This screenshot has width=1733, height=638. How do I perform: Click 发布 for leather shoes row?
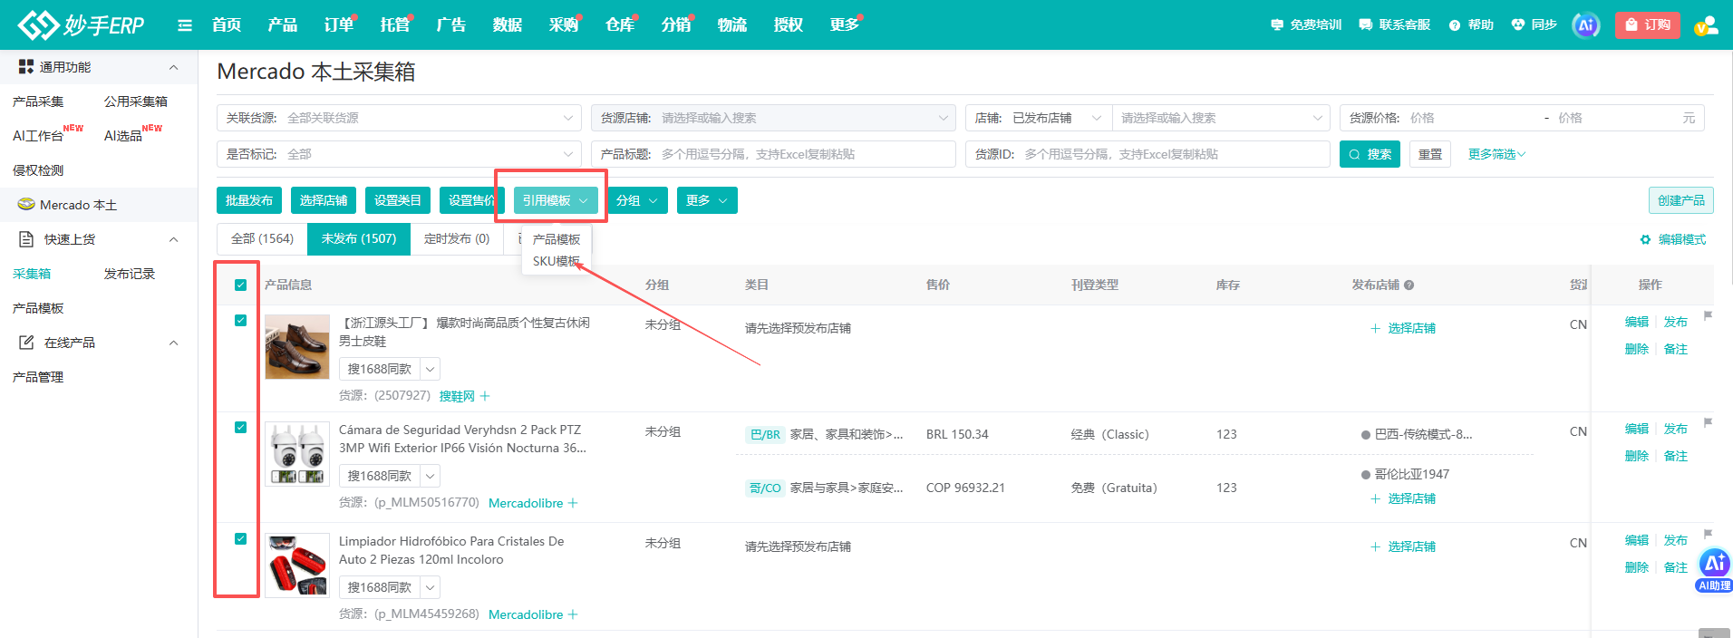click(1676, 322)
